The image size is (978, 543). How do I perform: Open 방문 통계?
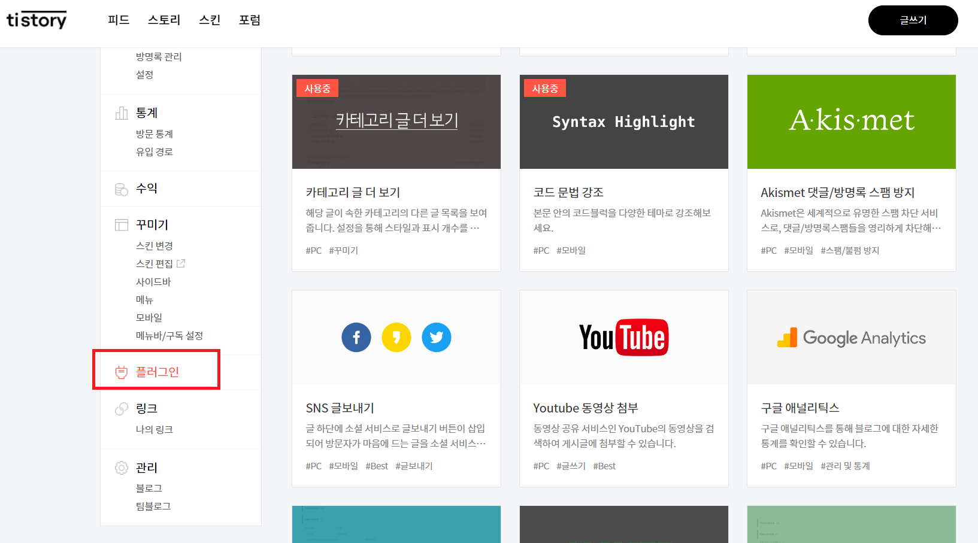coord(155,134)
